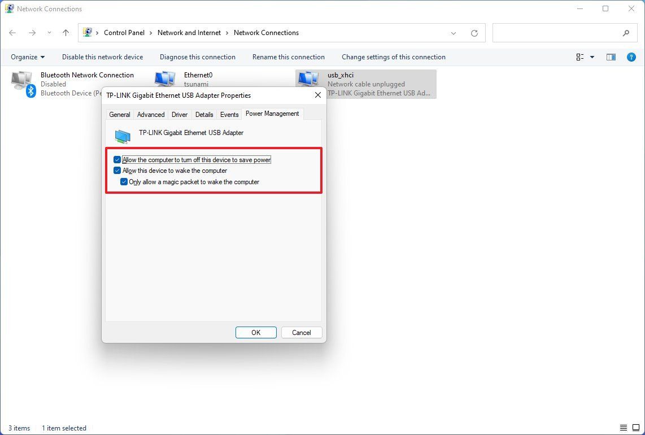The height and width of the screenshot is (435, 645).
Task: Navigate up one folder level
Action: [66, 33]
